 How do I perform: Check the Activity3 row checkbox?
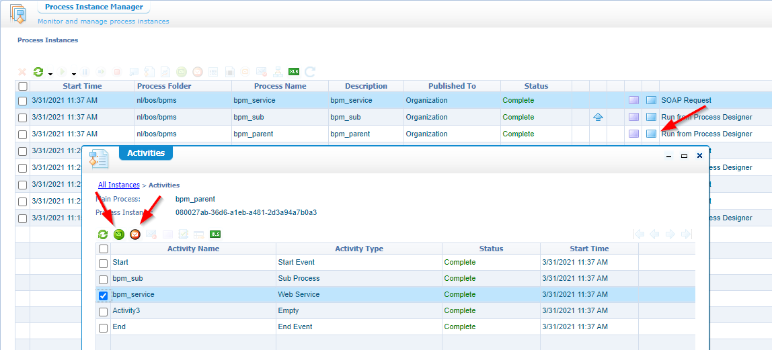104,311
